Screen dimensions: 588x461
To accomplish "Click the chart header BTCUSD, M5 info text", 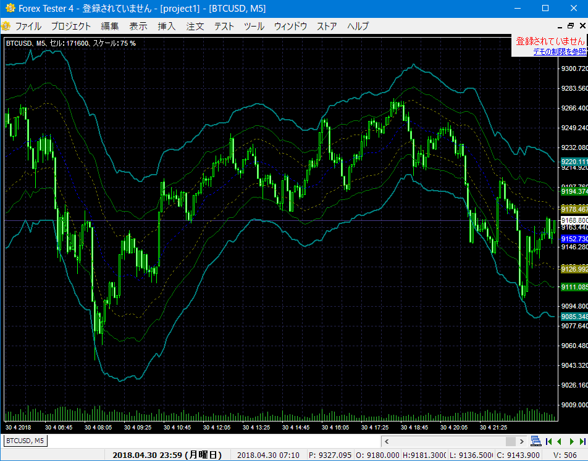I will point(71,43).
